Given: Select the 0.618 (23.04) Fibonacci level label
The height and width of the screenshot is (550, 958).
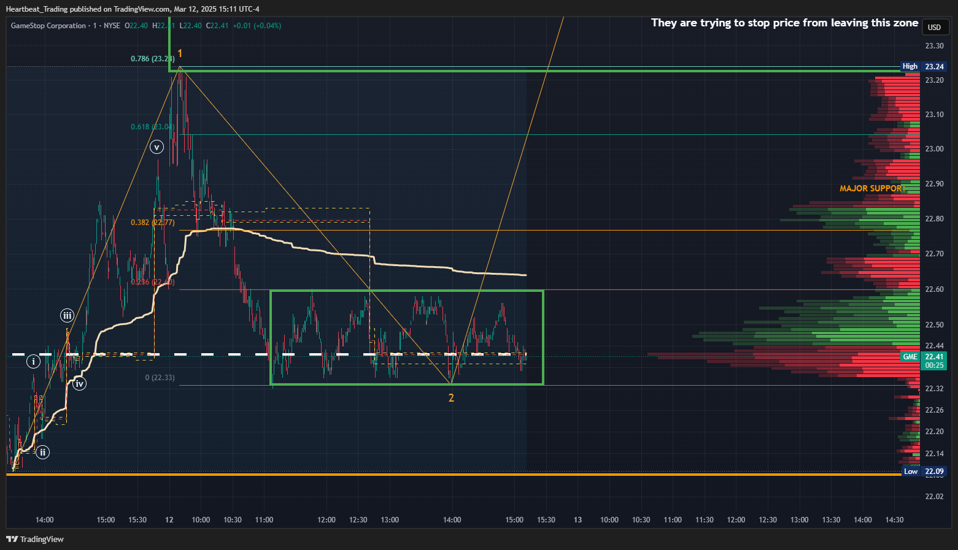Looking at the screenshot, I should coord(152,127).
